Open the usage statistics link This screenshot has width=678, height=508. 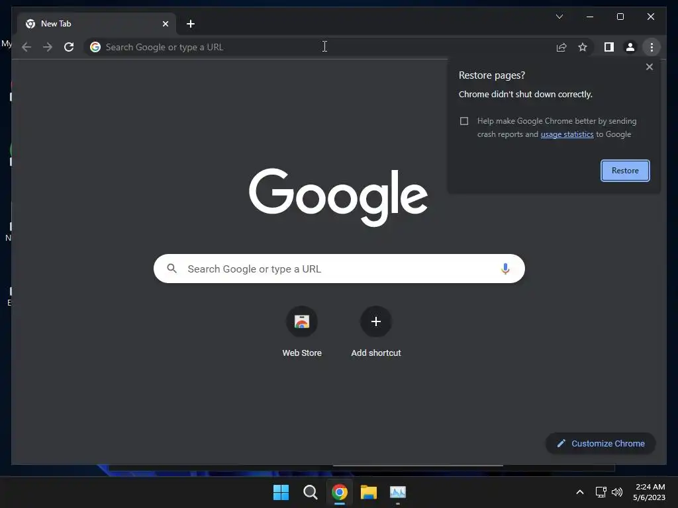(x=567, y=134)
